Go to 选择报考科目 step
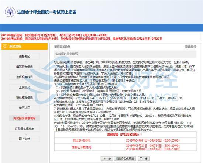 [24, 77]
